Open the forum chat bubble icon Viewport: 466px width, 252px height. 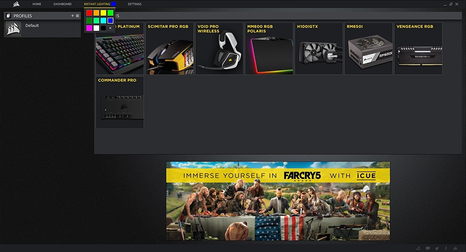[x=428, y=248]
